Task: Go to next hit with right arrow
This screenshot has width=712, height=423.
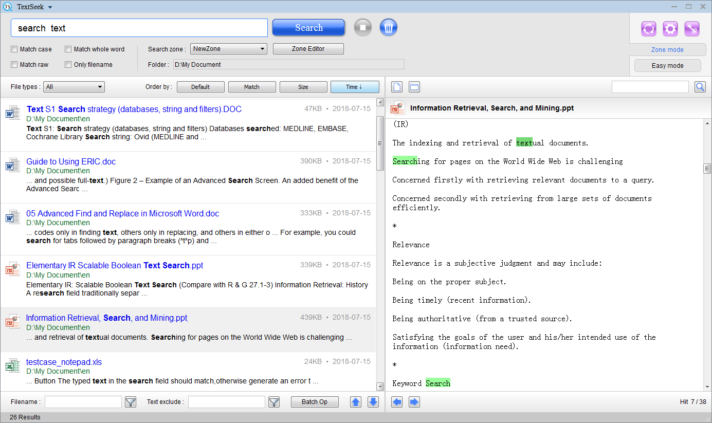Action: 414,402
